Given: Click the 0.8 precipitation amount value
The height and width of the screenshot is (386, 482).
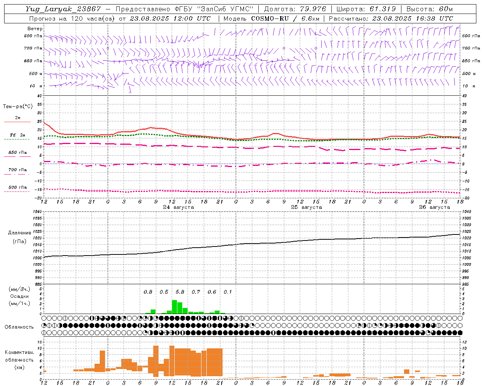Looking at the screenshot, I should tap(148, 292).
